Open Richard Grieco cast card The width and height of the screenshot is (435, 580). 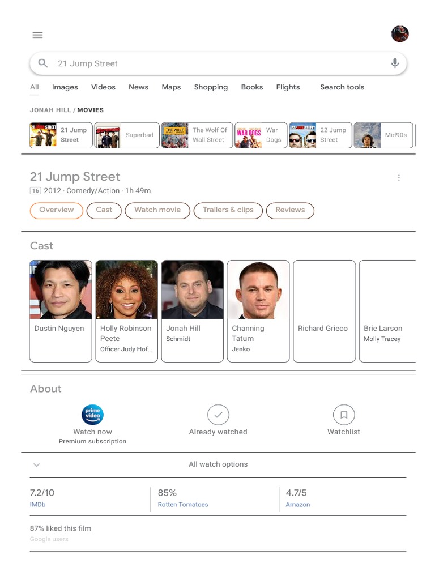pyautogui.click(x=324, y=311)
